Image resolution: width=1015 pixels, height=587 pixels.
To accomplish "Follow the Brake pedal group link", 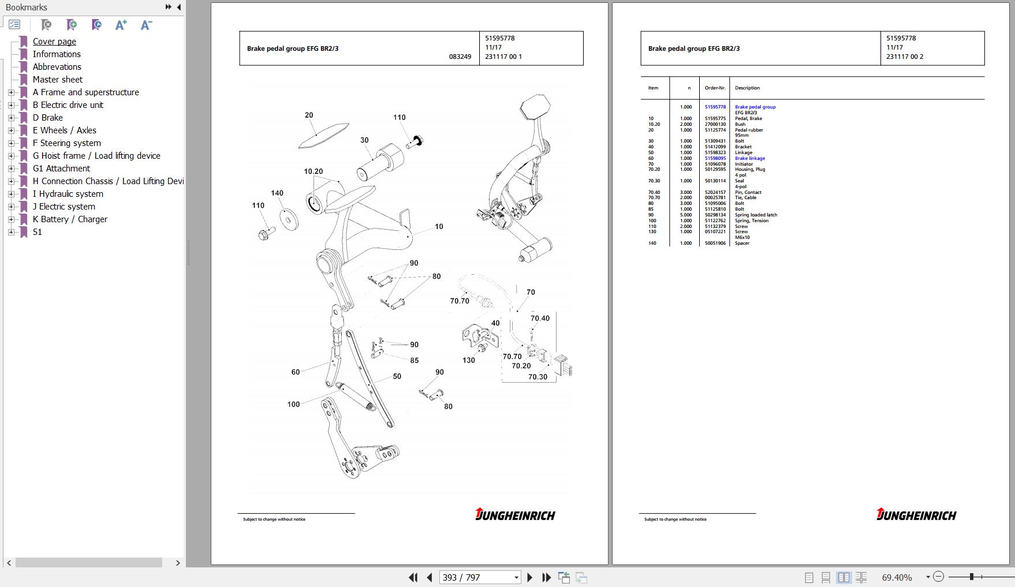I will 755,107.
